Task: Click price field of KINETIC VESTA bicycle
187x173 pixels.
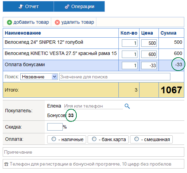Action: 149,54
